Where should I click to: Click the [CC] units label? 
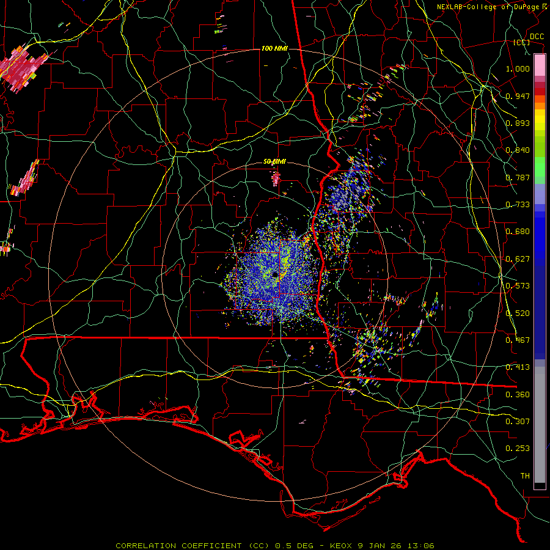(x=522, y=42)
